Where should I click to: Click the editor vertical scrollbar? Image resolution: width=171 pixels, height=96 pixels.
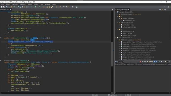pos(112,54)
